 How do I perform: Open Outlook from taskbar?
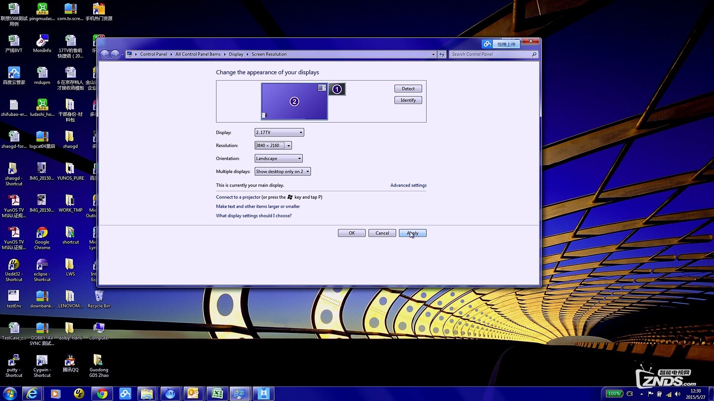click(193, 394)
